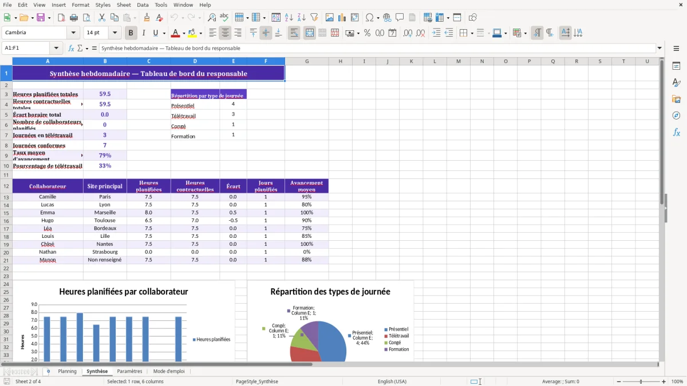The height and width of the screenshot is (386, 687).
Task: Open the Styles menu
Action: 103,5
